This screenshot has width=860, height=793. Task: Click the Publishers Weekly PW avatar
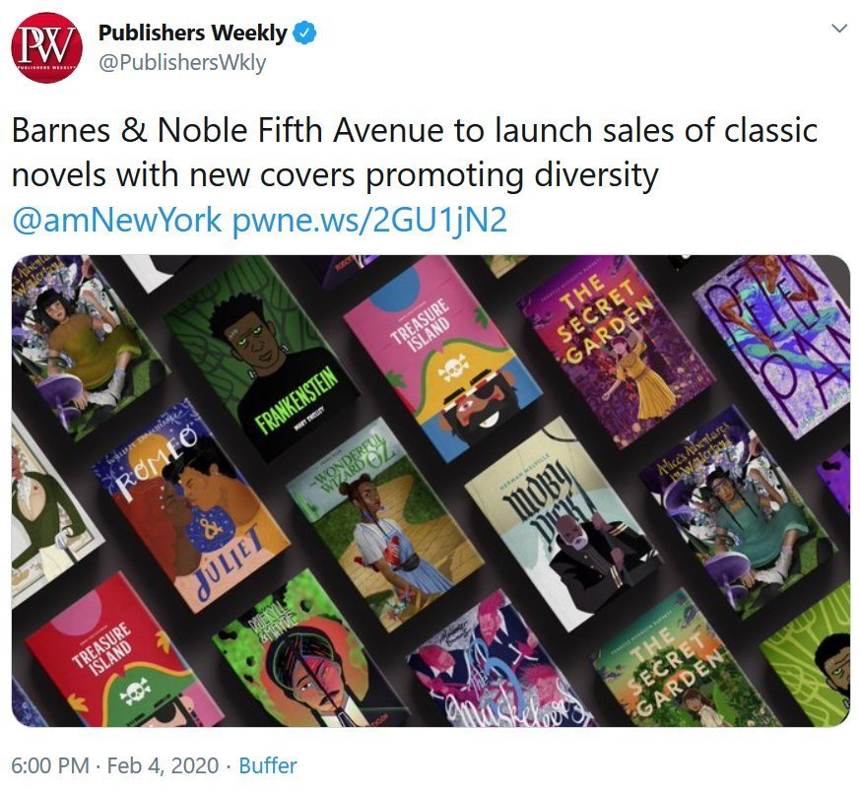coord(46,47)
